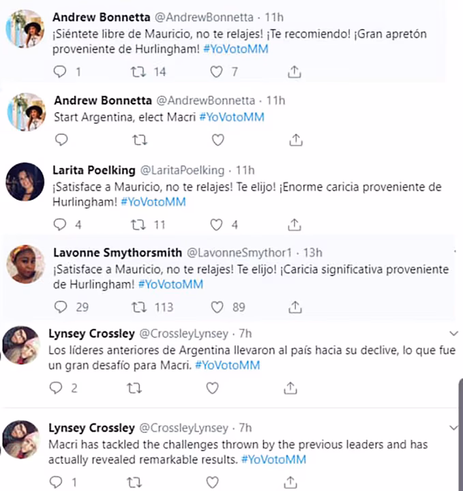Image resolution: width=463 pixels, height=491 pixels.
Task: Click the vertical scrollbar on the right edge
Action: (x=460, y=434)
